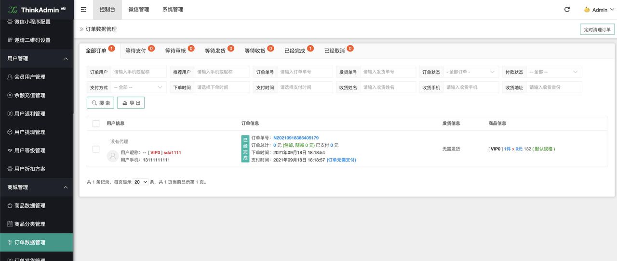Collapse the 商城管理 sidebar group
This screenshot has width=617, height=261.
pyautogui.click(x=37, y=187)
